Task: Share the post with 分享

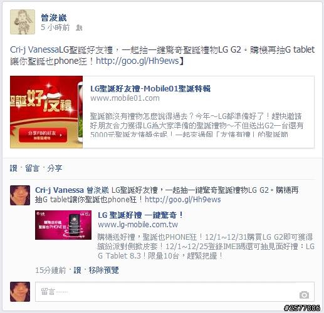Action: tap(55, 168)
